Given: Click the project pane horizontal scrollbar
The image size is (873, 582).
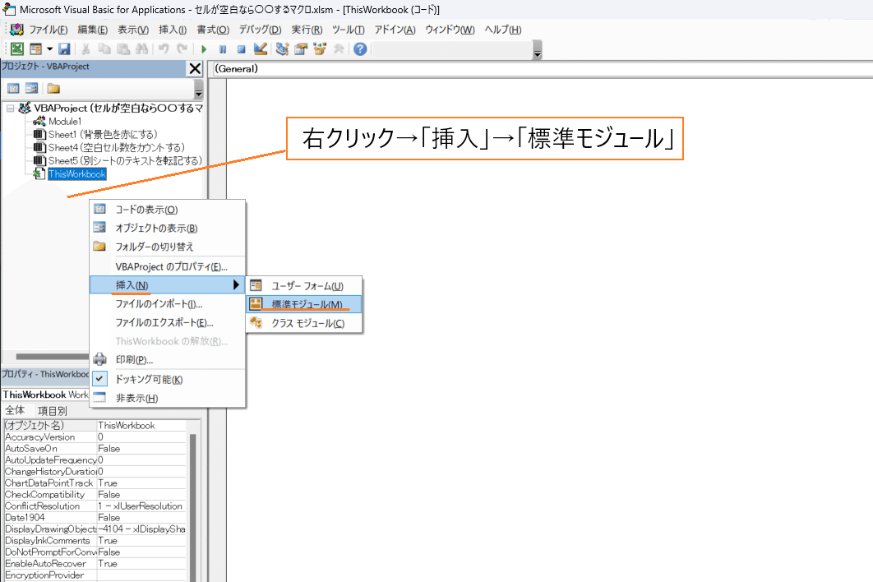Looking at the screenshot, I should click(53, 357).
